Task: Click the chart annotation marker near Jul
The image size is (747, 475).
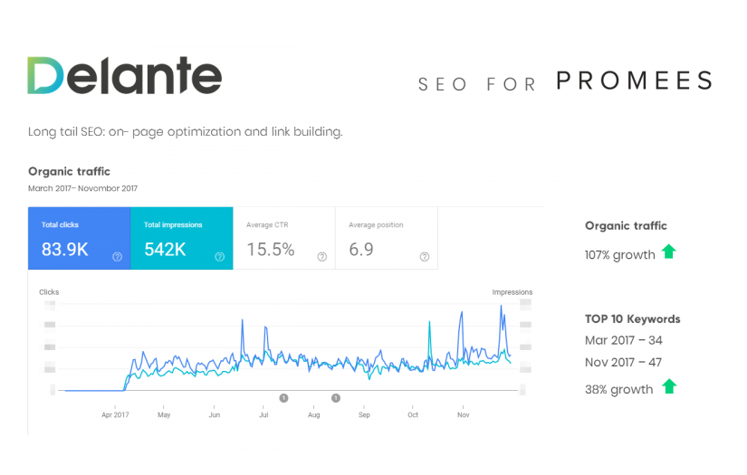Action: click(x=284, y=398)
